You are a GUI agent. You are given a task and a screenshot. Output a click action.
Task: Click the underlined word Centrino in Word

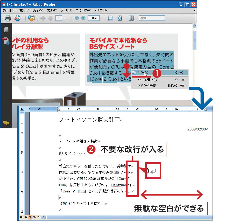point(119,185)
